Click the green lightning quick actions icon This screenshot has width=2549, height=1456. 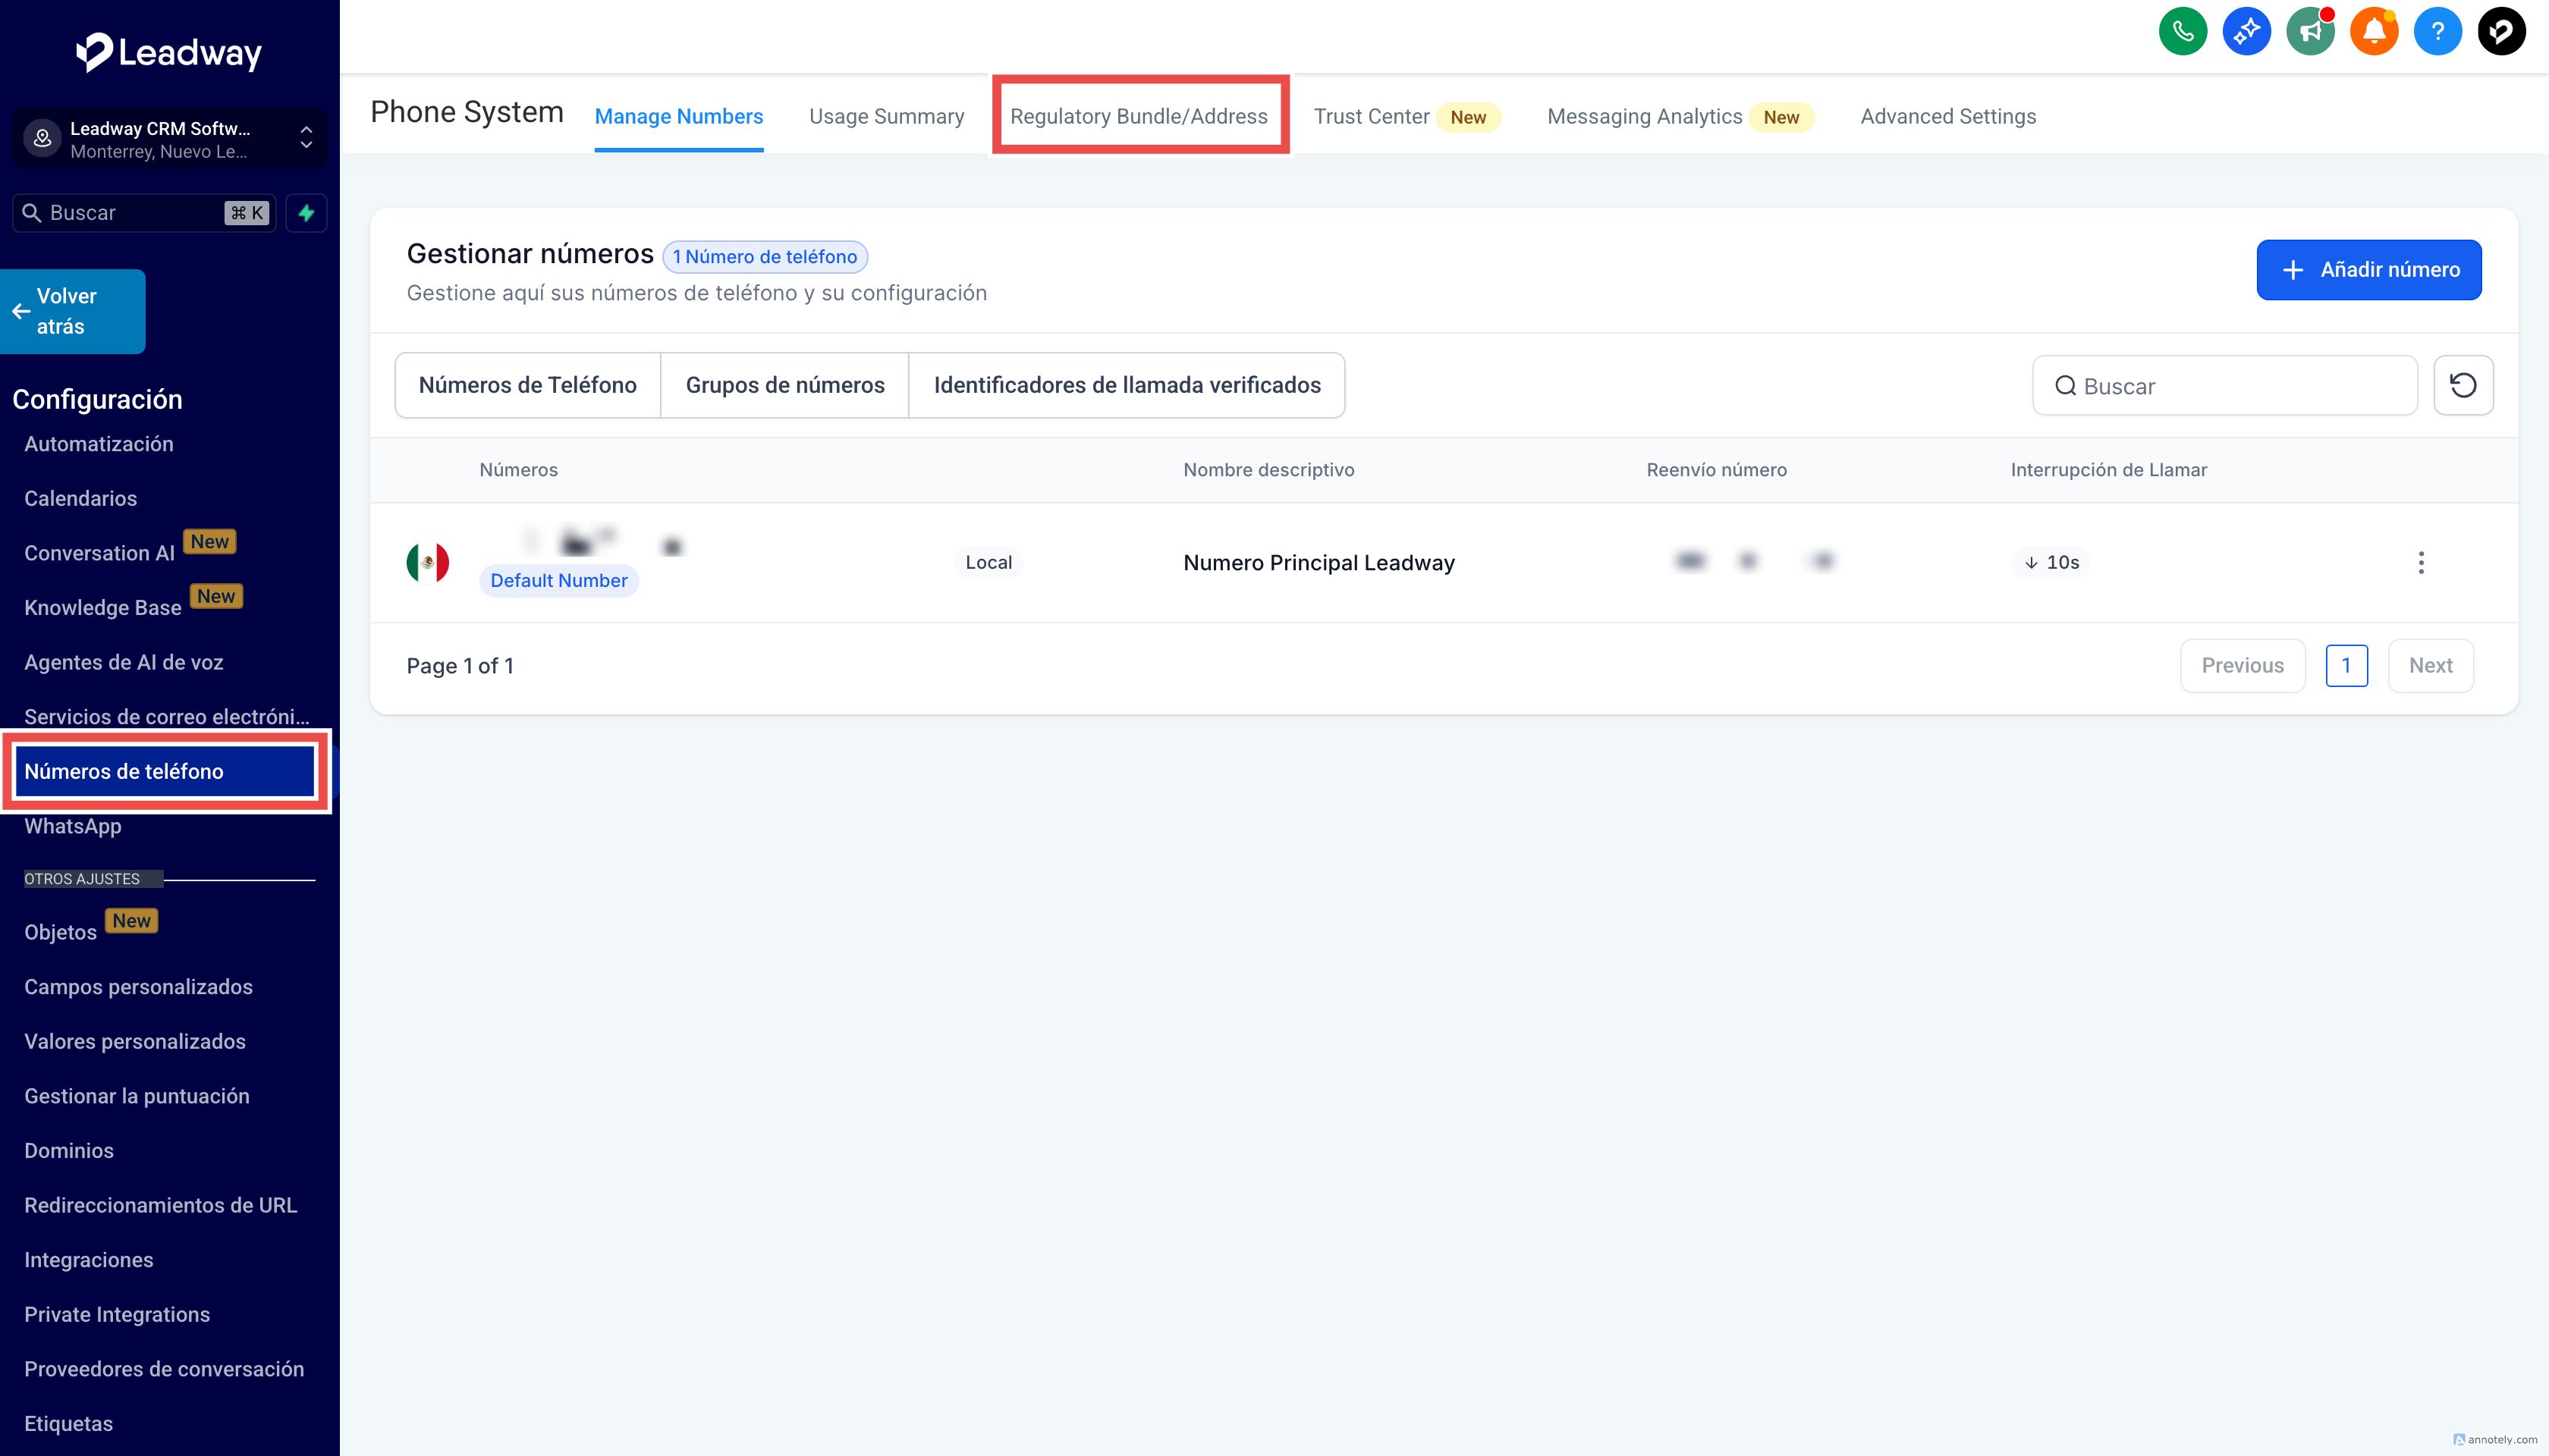(x=306, y=213)
